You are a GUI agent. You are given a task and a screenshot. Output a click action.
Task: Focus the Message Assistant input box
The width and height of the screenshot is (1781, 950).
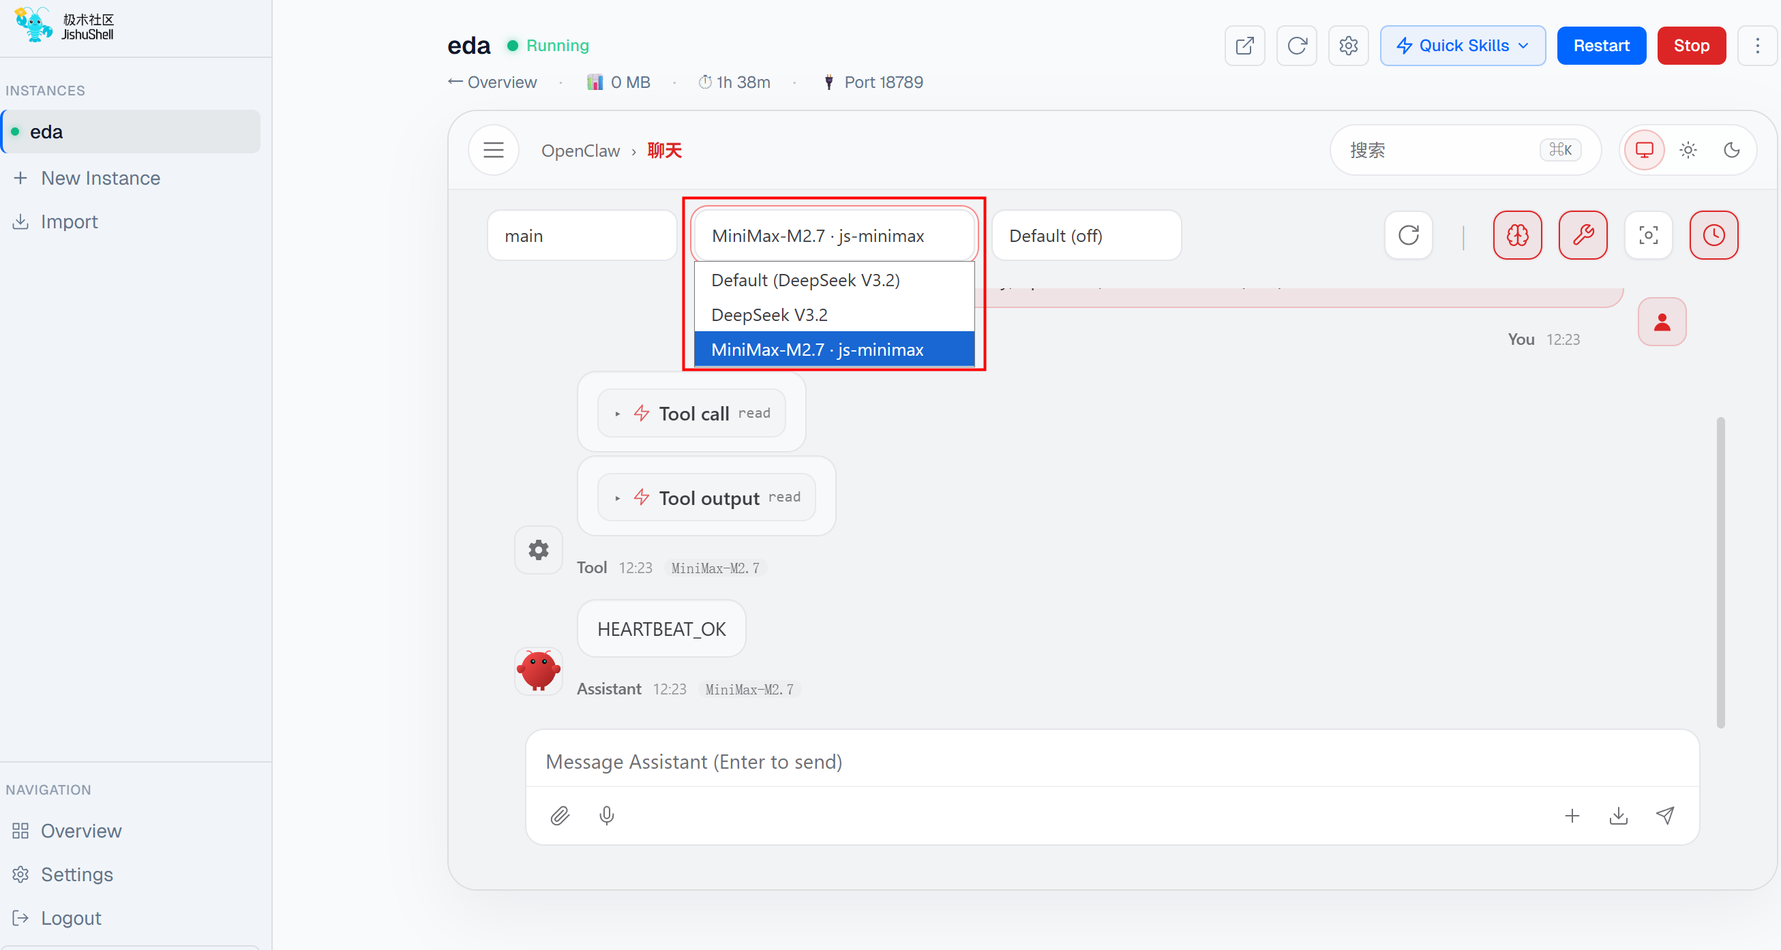pos(1111,761)
